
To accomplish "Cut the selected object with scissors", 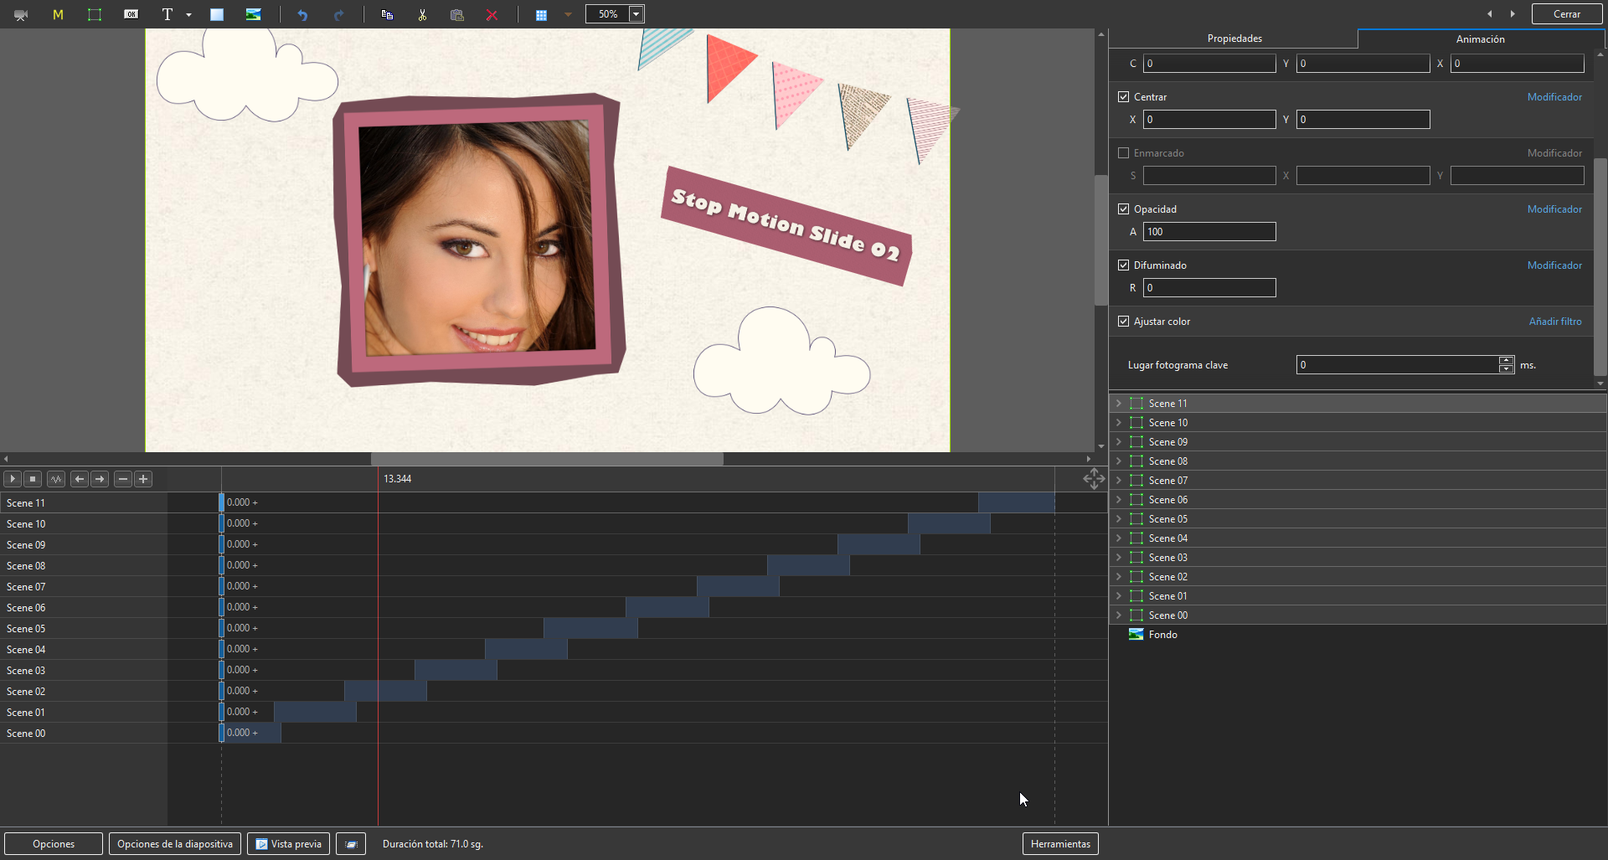I will point(422,14).
